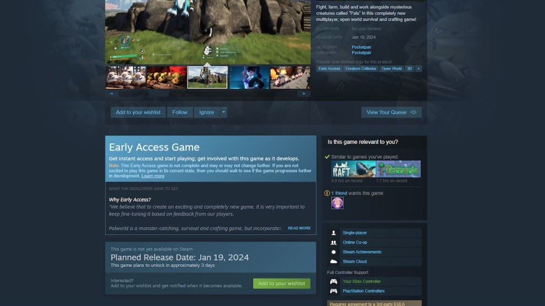Click the Steam Achievements icon

333,252
